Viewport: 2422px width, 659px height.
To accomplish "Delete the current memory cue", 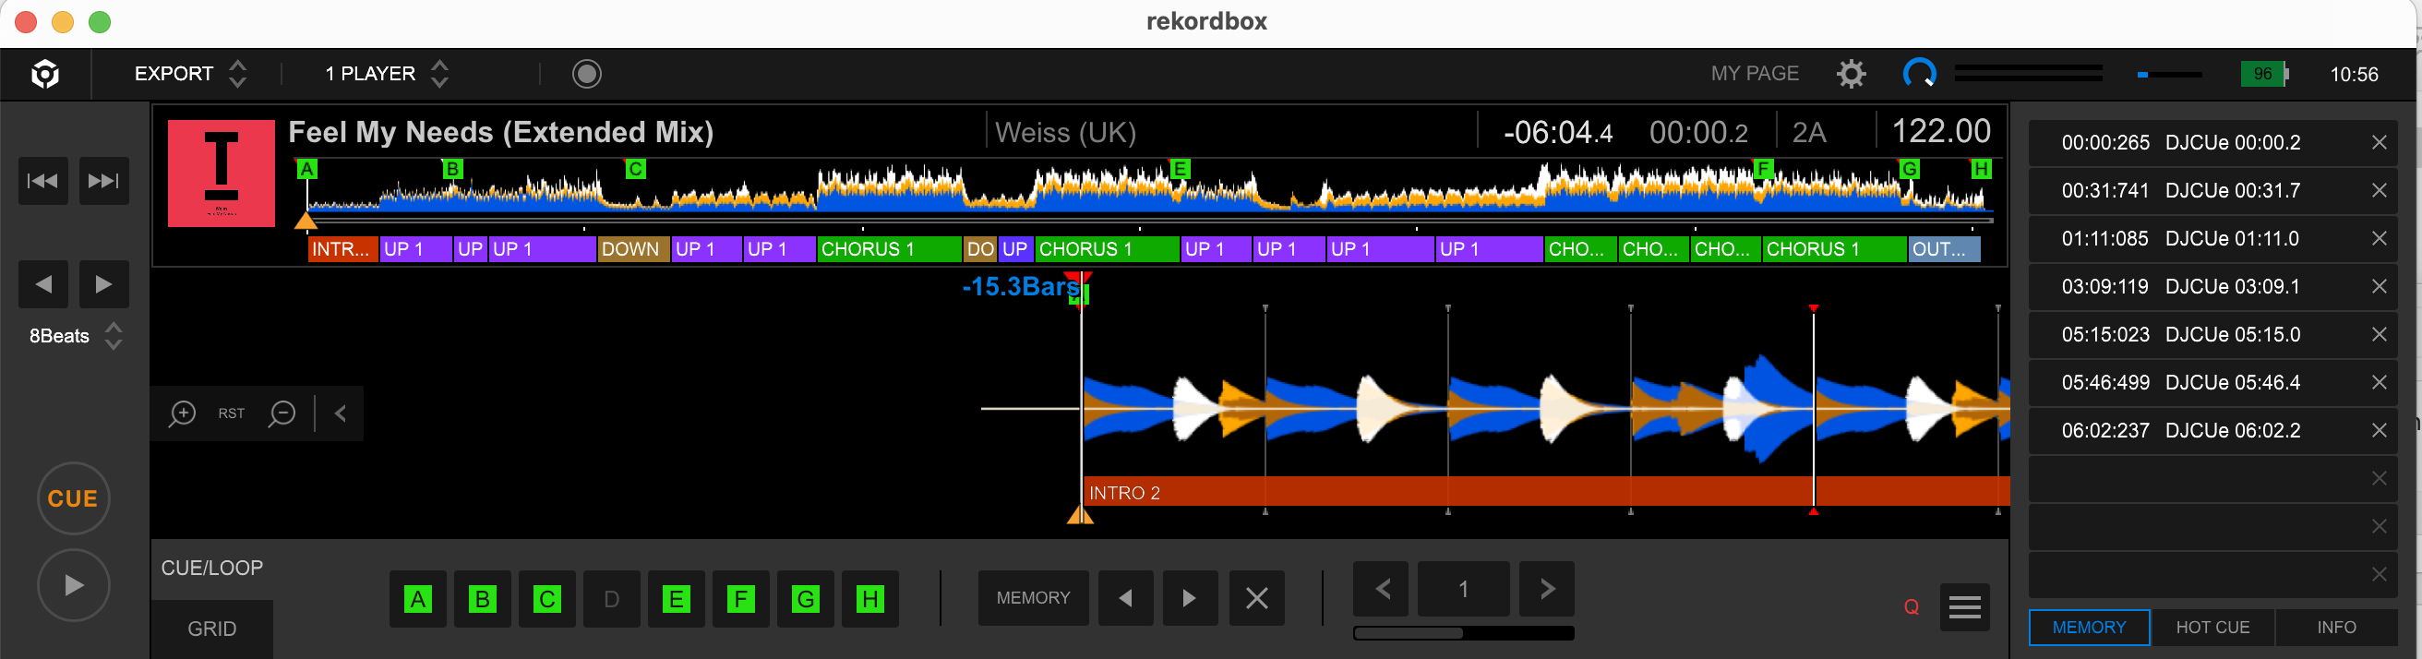I will coord(1256,598).
